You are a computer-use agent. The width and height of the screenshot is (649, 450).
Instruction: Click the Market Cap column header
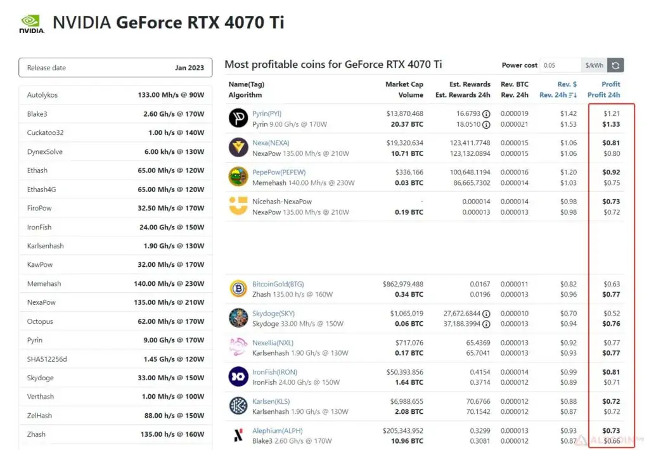(404, 84)
